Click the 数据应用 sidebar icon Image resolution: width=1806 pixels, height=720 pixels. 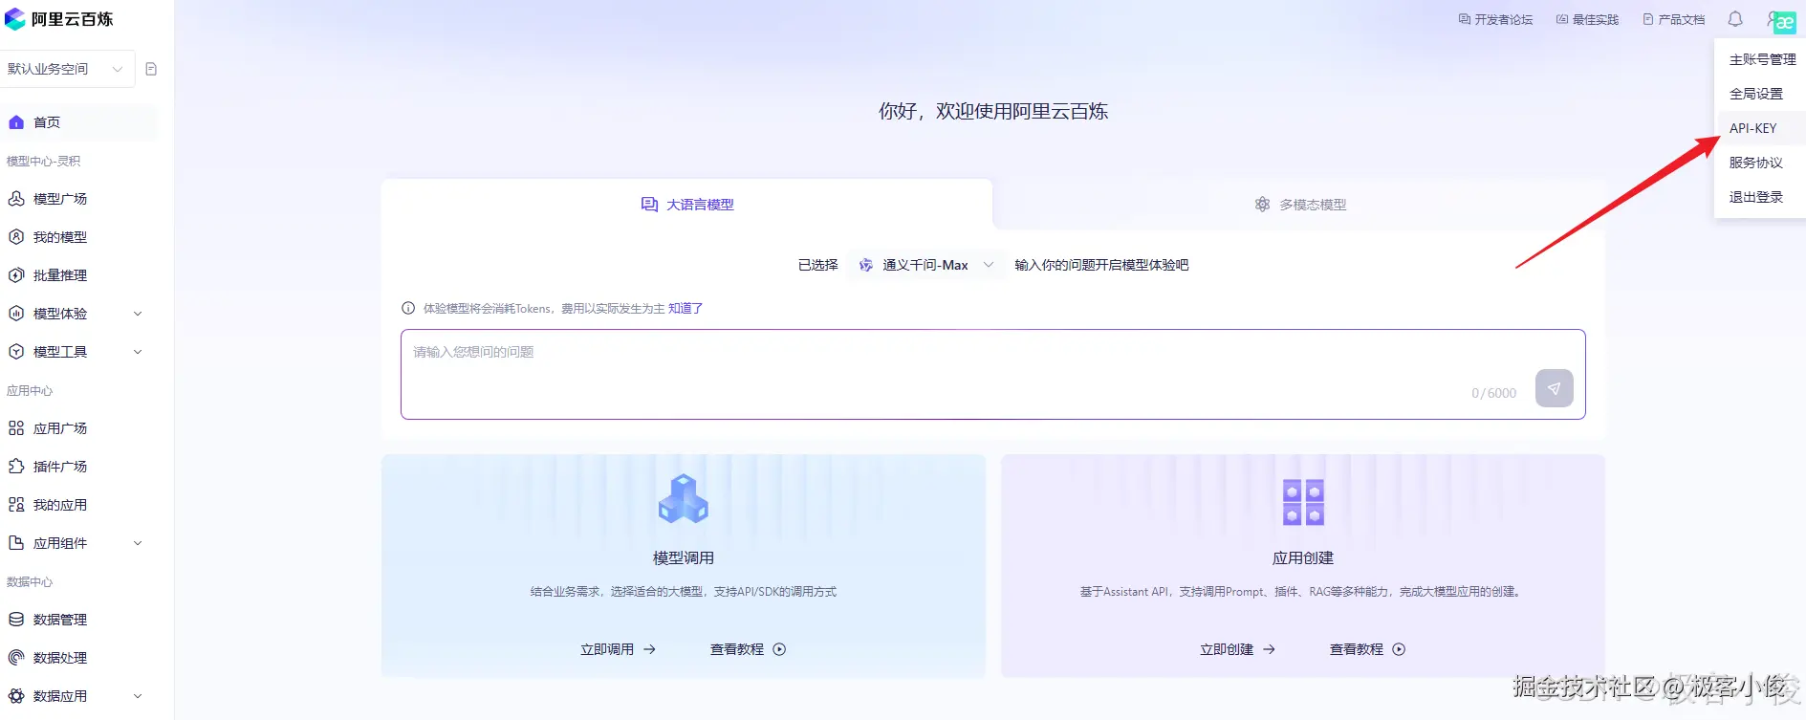pos(16,696)
